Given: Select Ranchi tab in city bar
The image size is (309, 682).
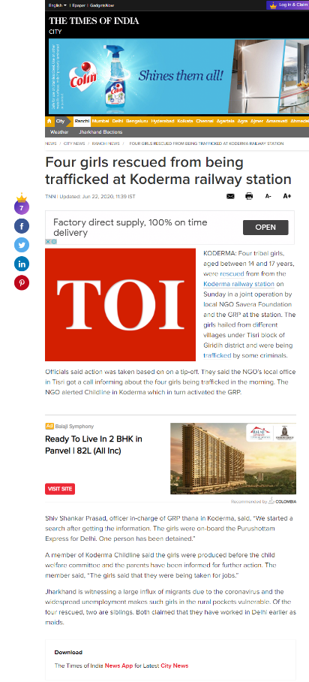Looking at the screenshot, I should (x=82, y=121).
